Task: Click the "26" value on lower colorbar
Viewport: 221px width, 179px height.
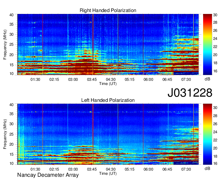Action: 215,124
